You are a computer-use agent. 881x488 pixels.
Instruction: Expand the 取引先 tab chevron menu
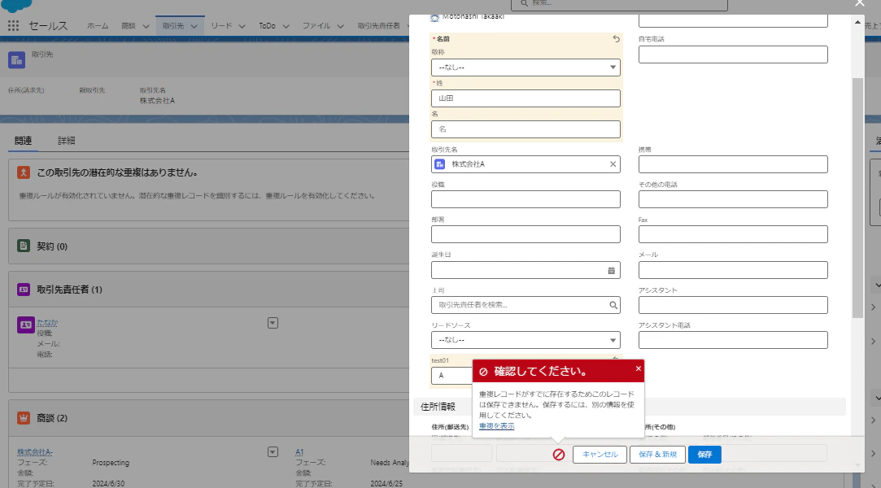point(194,26)
